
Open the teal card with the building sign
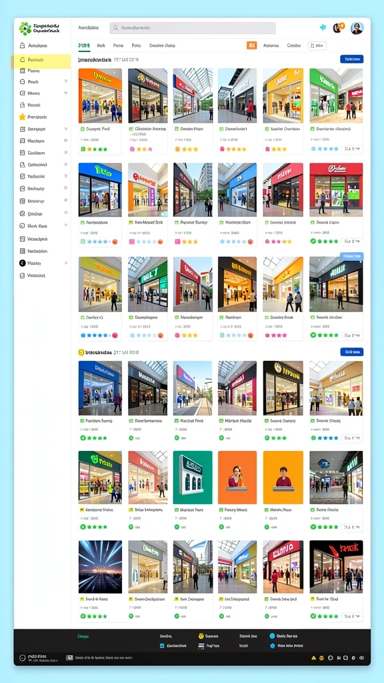click(x=193, y=478)
